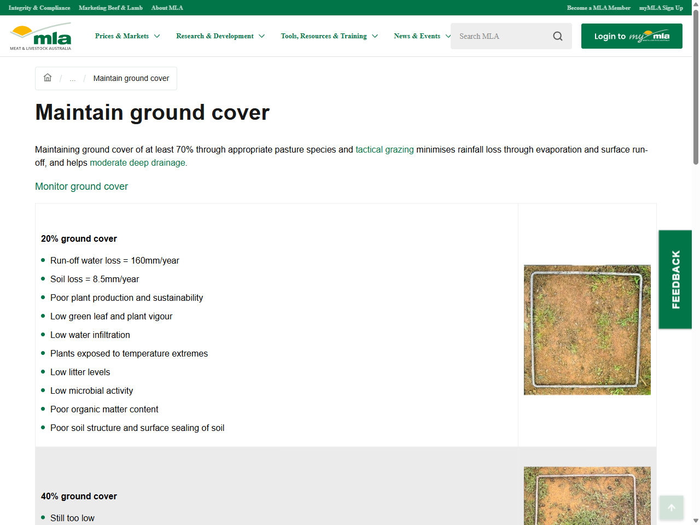This screenshot has width=700, height=525.
Task: Open the About MLA page
Action: point(167,8)
